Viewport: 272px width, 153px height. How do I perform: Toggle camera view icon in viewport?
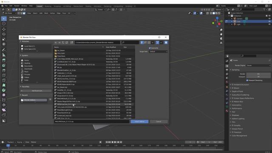(x=221, y=39)
